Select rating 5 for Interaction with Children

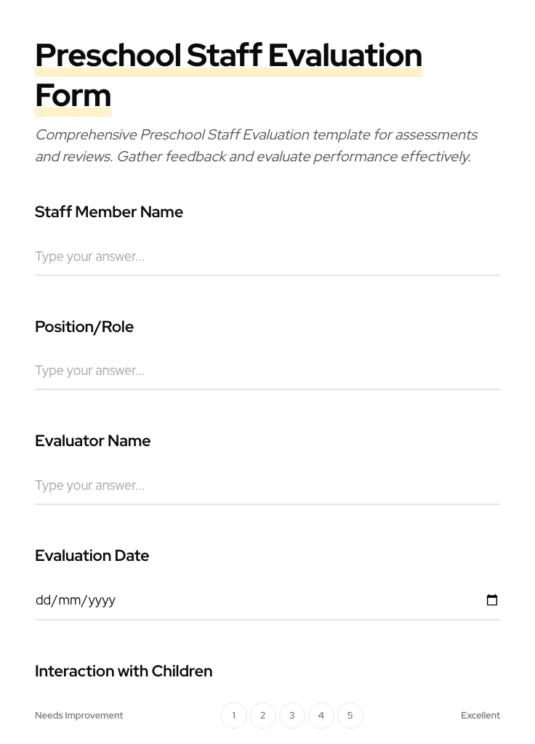click(350, 715)
